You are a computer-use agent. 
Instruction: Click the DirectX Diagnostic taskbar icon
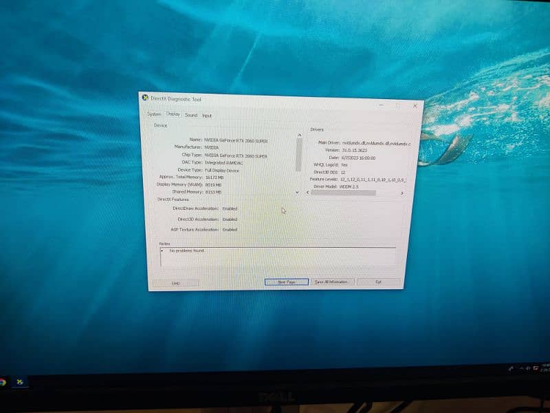point(20,382)
